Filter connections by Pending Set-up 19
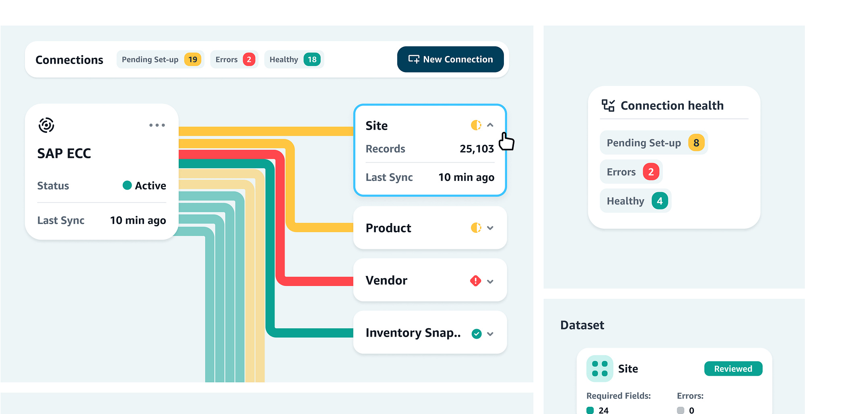Screen dimensions: 842x414 (x=161, y=60)
